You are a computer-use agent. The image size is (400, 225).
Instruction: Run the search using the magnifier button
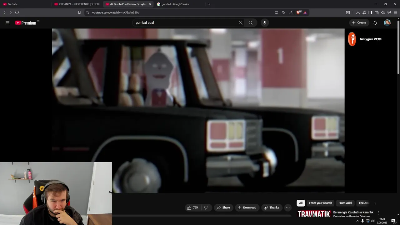pyautogui.click(x=251, y=22)
